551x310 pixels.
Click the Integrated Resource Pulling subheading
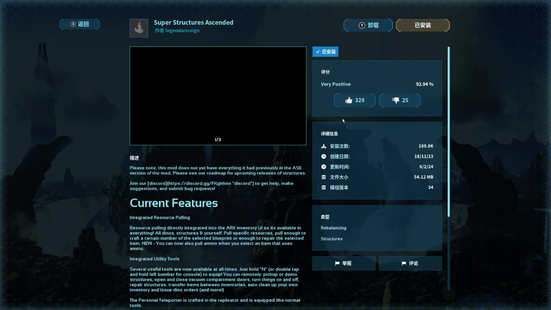pyautogui.click(x=160, y=218)
